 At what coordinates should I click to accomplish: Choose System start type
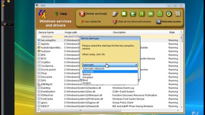[110, 83]
